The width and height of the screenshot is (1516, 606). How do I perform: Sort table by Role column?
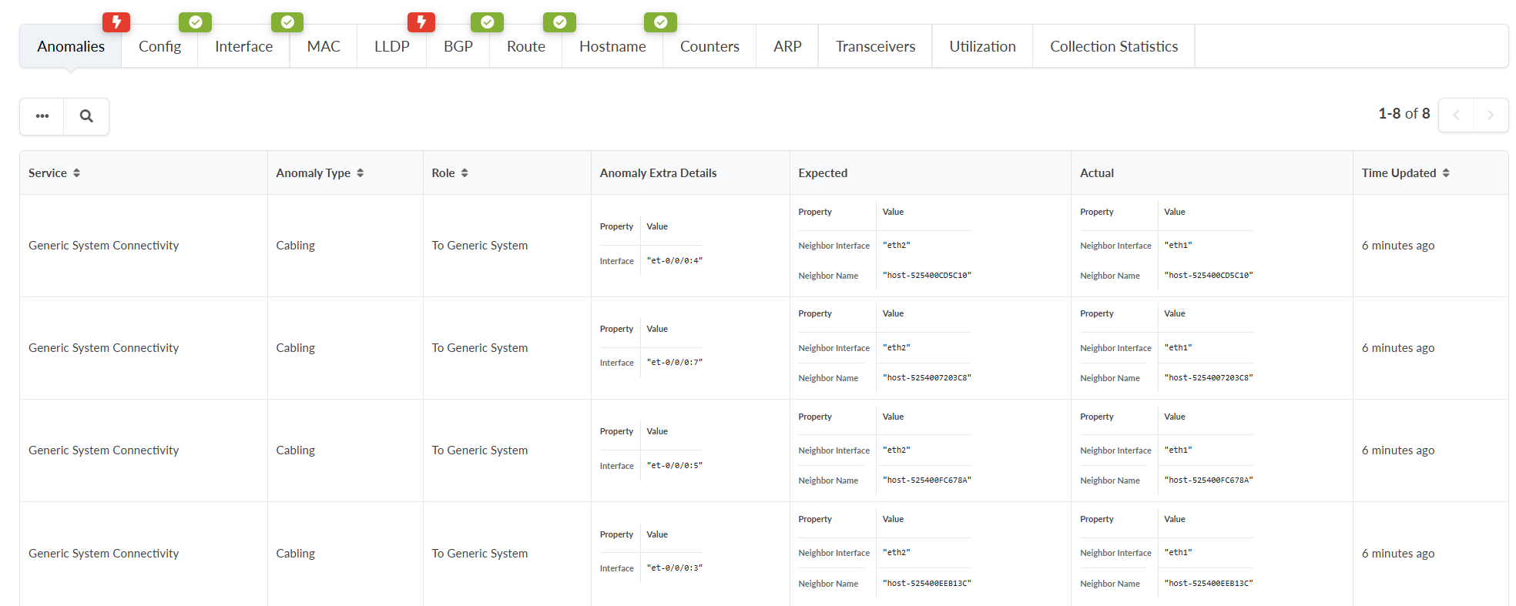465,173
